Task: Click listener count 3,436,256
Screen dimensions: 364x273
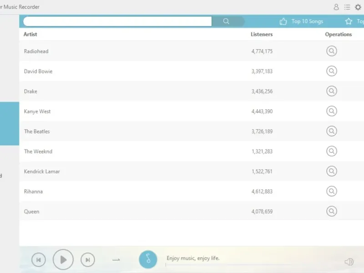Action: tap(262, 91)
